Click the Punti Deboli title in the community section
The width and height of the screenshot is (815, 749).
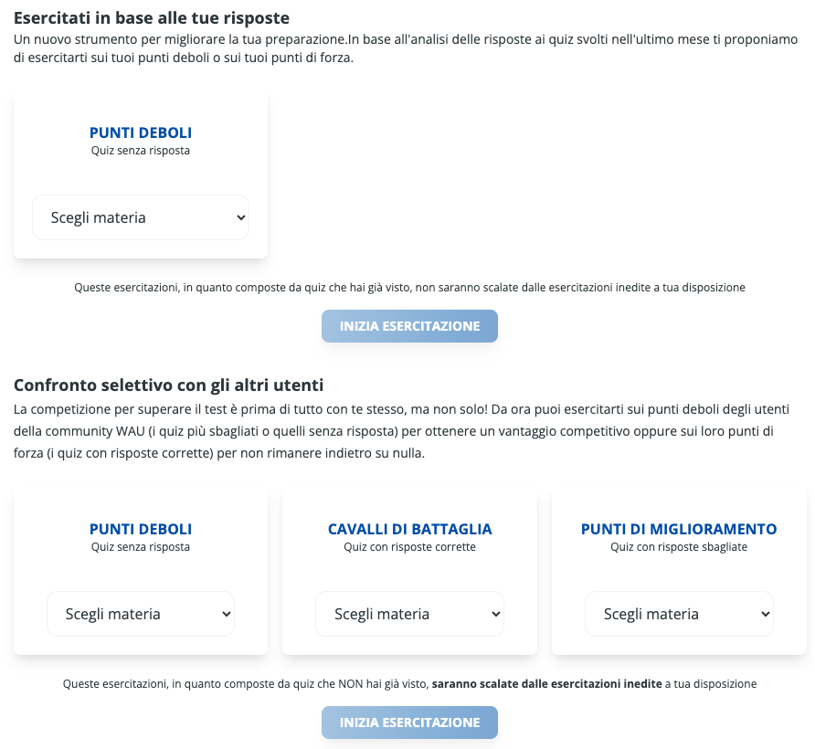(x=141, y=529)
